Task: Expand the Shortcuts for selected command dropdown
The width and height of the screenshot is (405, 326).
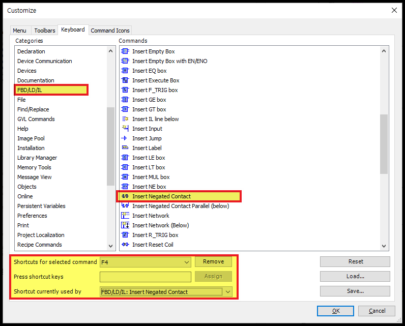Action: pos(146,262)
